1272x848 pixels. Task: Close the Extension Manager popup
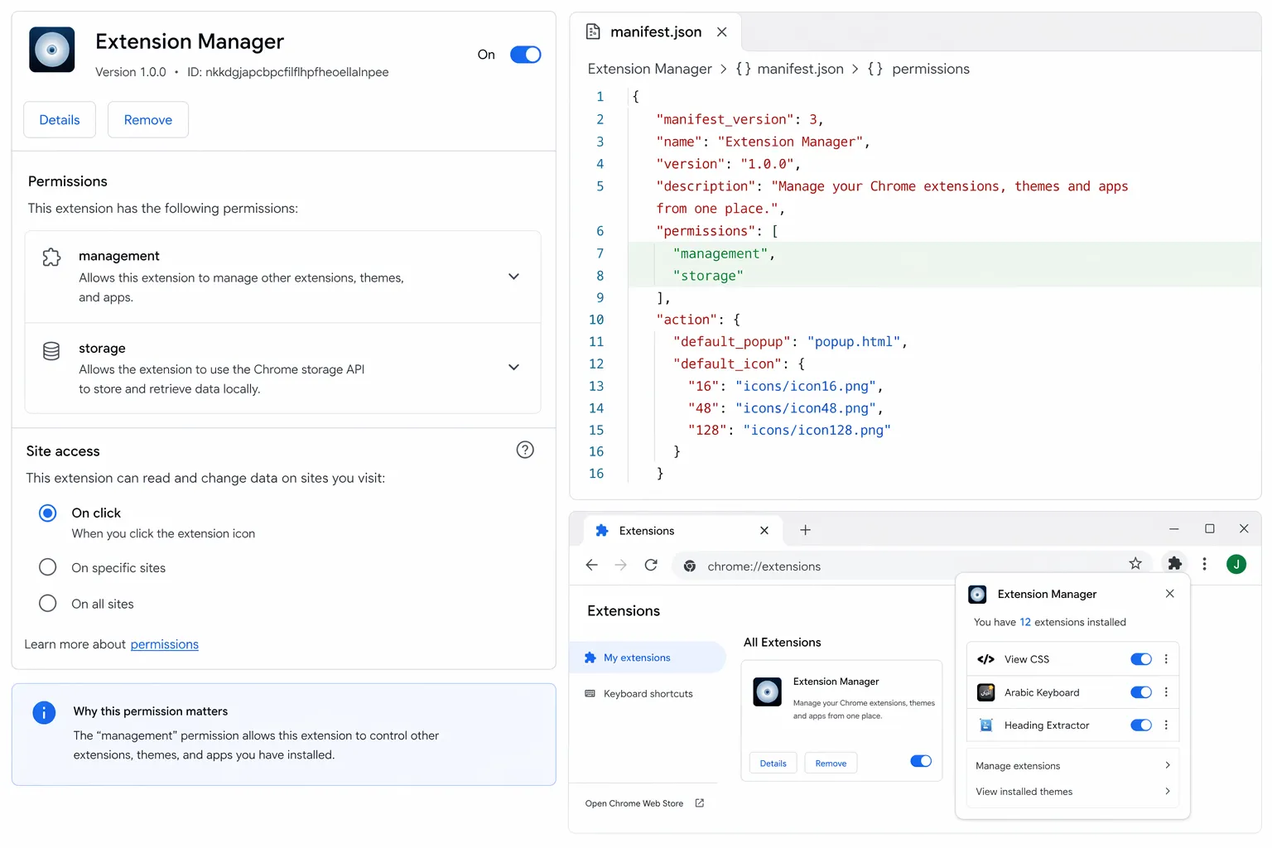[1170, 594]
